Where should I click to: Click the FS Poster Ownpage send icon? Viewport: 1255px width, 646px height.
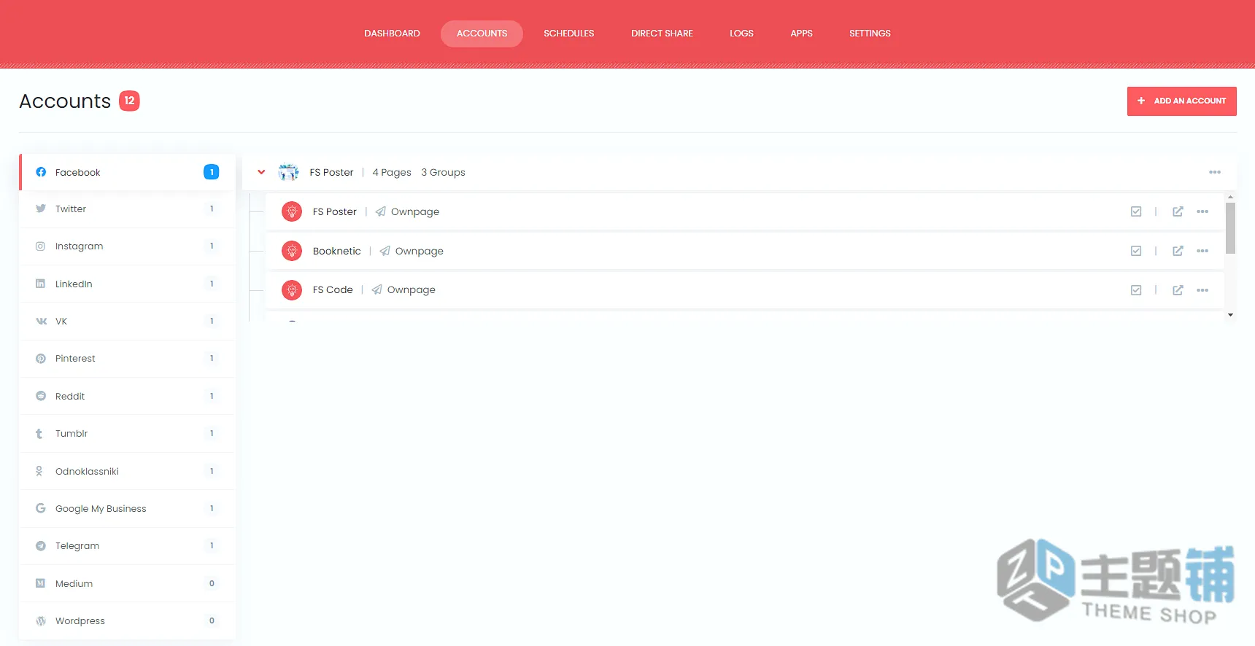pyautogui.click(x=381, y=211)
